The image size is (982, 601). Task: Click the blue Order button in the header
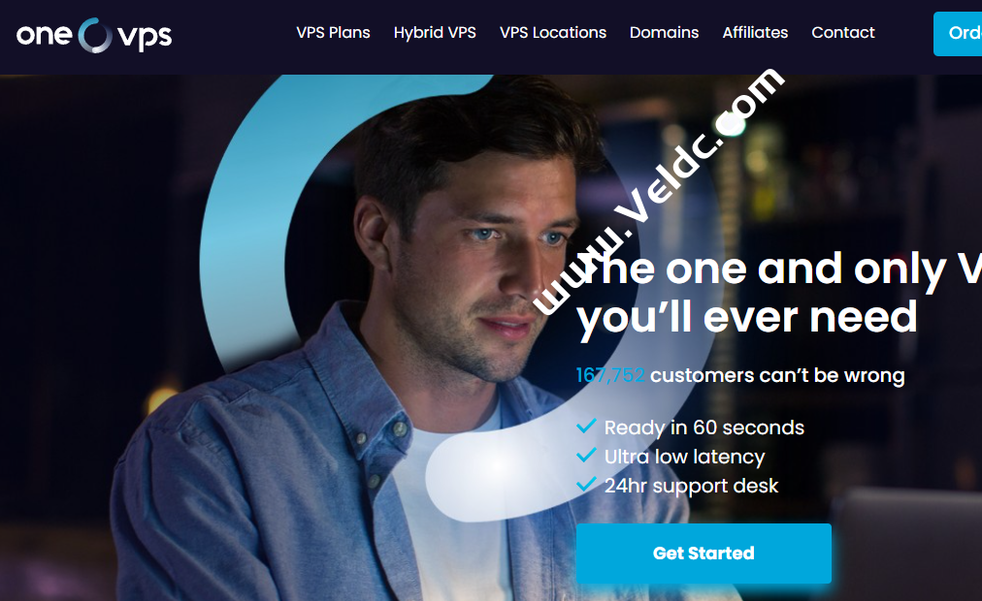click(x=958, y=34)
